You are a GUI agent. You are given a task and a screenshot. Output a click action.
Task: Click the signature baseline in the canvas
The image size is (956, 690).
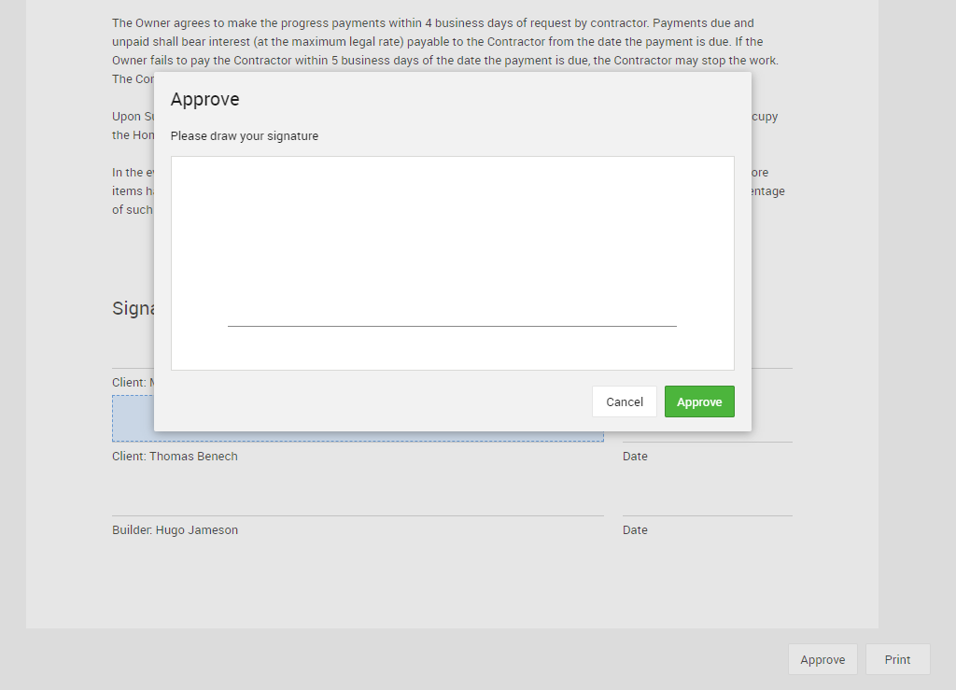pos(452,326)
